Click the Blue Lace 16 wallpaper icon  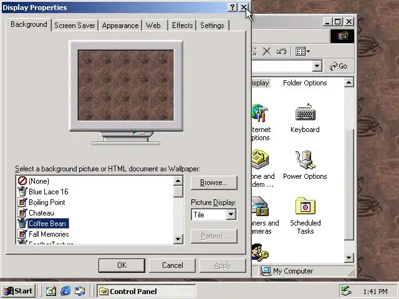click(x=22, y=191)
